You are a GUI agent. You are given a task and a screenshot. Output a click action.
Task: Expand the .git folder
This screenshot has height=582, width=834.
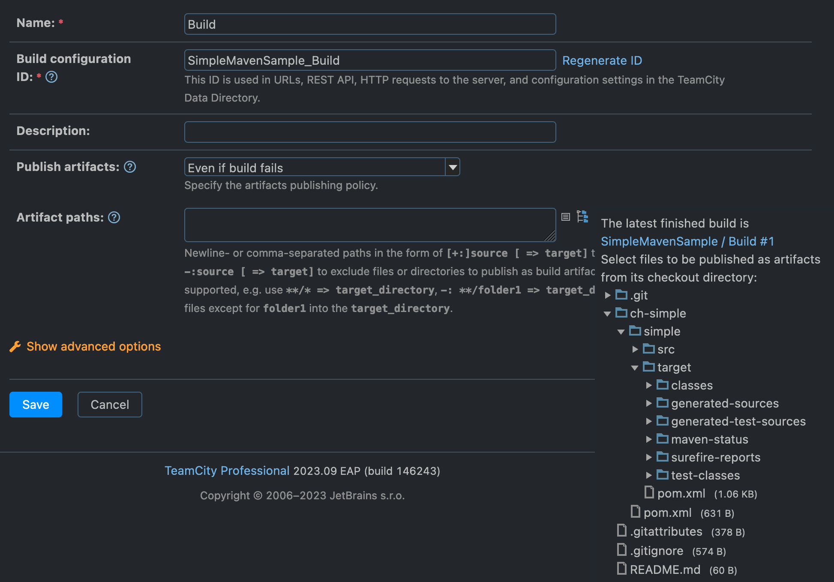pos(608,295)
